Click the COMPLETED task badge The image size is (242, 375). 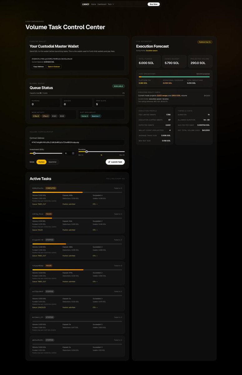pos(51,188)
